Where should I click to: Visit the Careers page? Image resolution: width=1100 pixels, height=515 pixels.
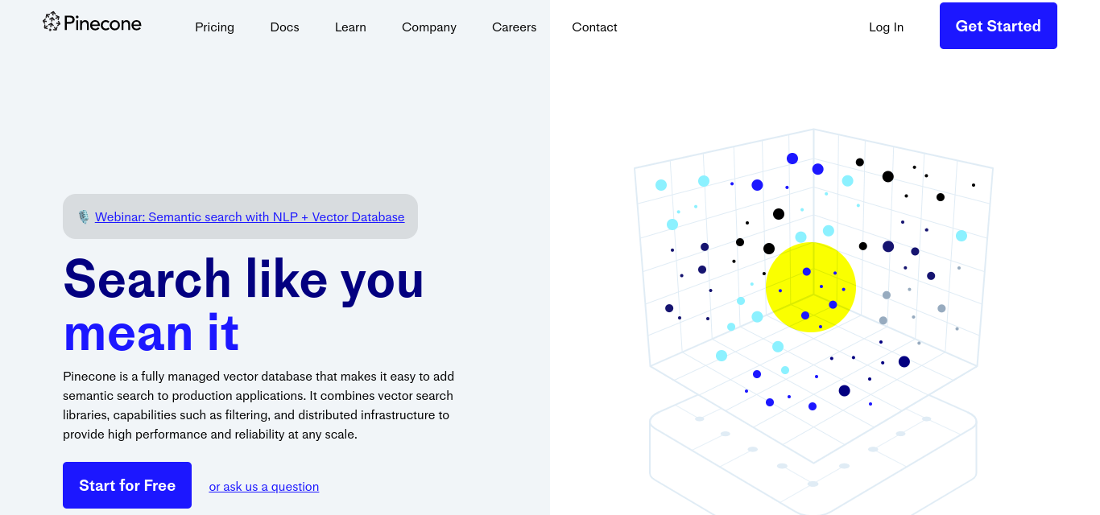click(514, 27)
